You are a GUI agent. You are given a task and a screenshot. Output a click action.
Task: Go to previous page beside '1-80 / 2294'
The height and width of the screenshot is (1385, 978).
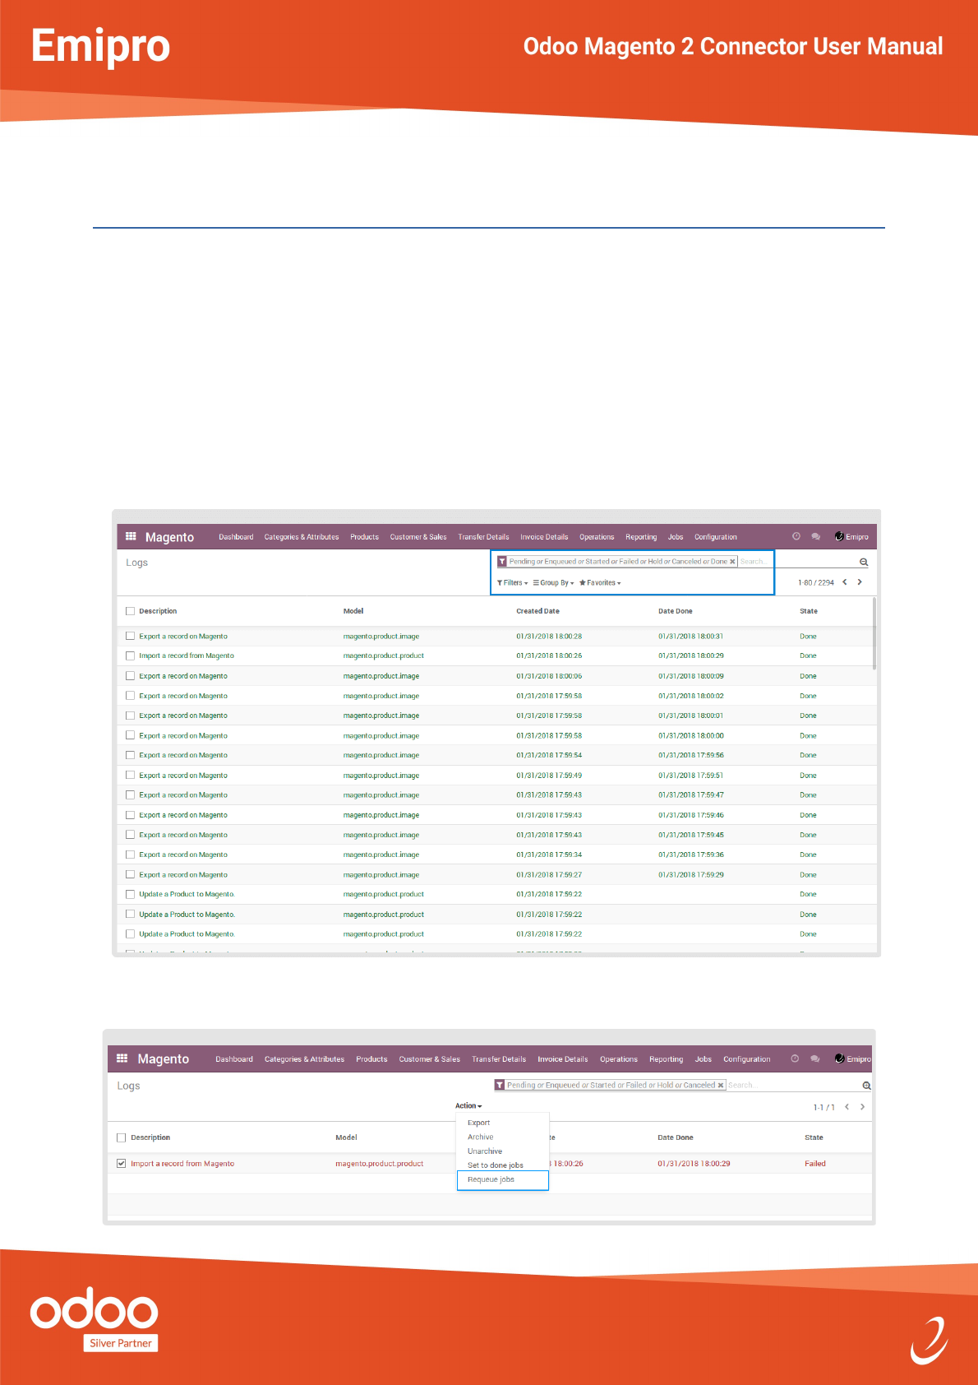tap(844, 582)
